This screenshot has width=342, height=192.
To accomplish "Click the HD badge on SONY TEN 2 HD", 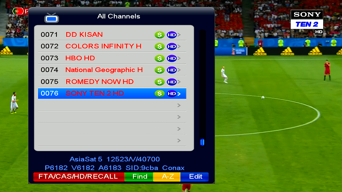I will point(172,93).
